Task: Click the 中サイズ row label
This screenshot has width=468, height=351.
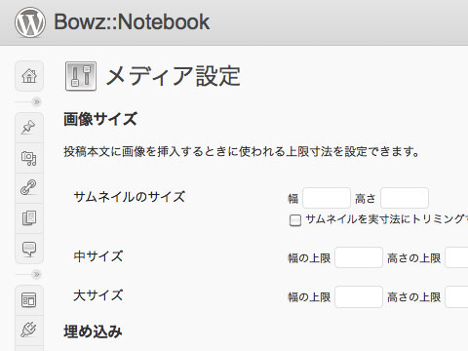Action: [98, 256]
